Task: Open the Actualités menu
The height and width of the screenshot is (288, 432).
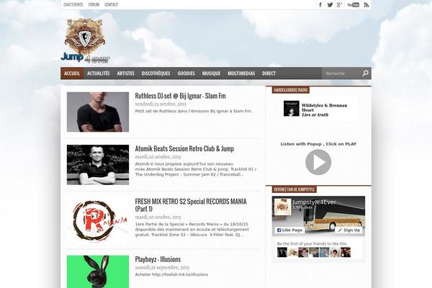Action: coord(99,73)
